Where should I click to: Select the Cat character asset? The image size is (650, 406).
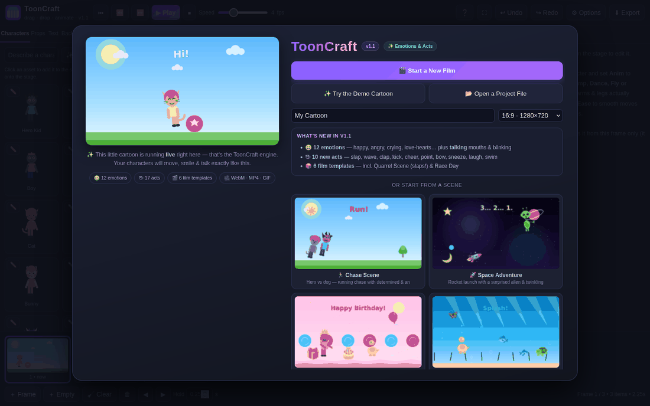[31, 227]
